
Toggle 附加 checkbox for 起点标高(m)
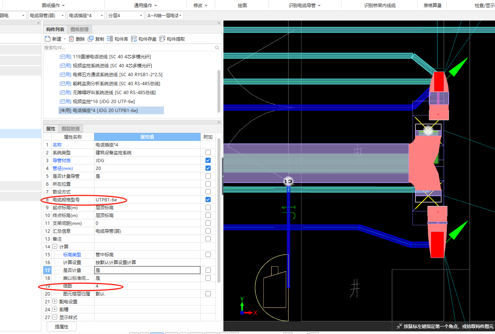(208, 207)
